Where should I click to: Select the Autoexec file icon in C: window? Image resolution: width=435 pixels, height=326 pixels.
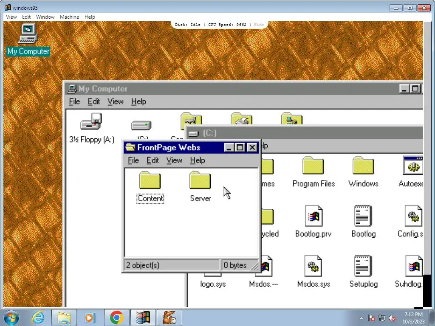tap(413, 166)
